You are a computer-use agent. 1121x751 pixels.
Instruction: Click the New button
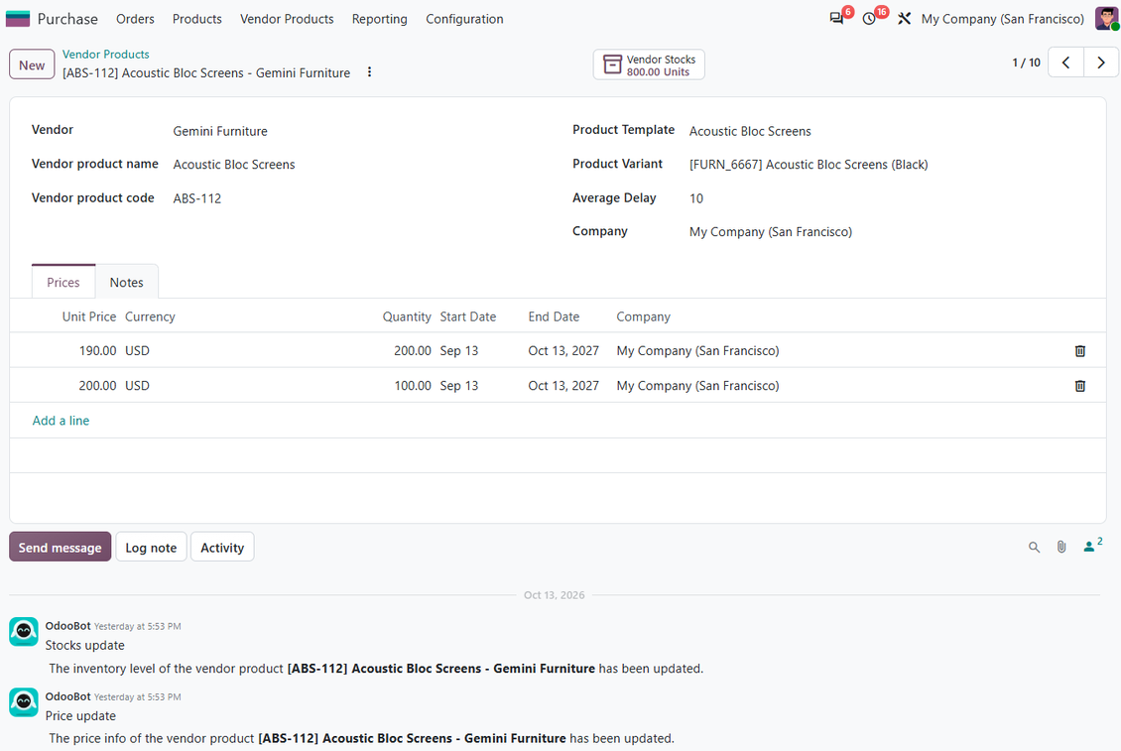coord(32,64)
